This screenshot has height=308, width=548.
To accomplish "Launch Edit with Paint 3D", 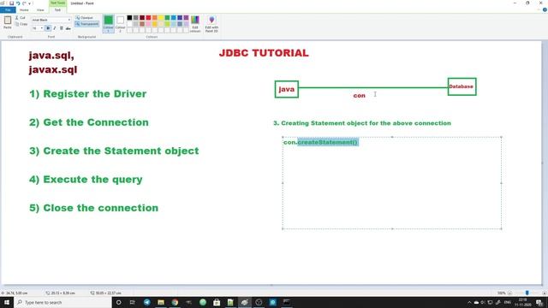I will (x=211, y=24).
